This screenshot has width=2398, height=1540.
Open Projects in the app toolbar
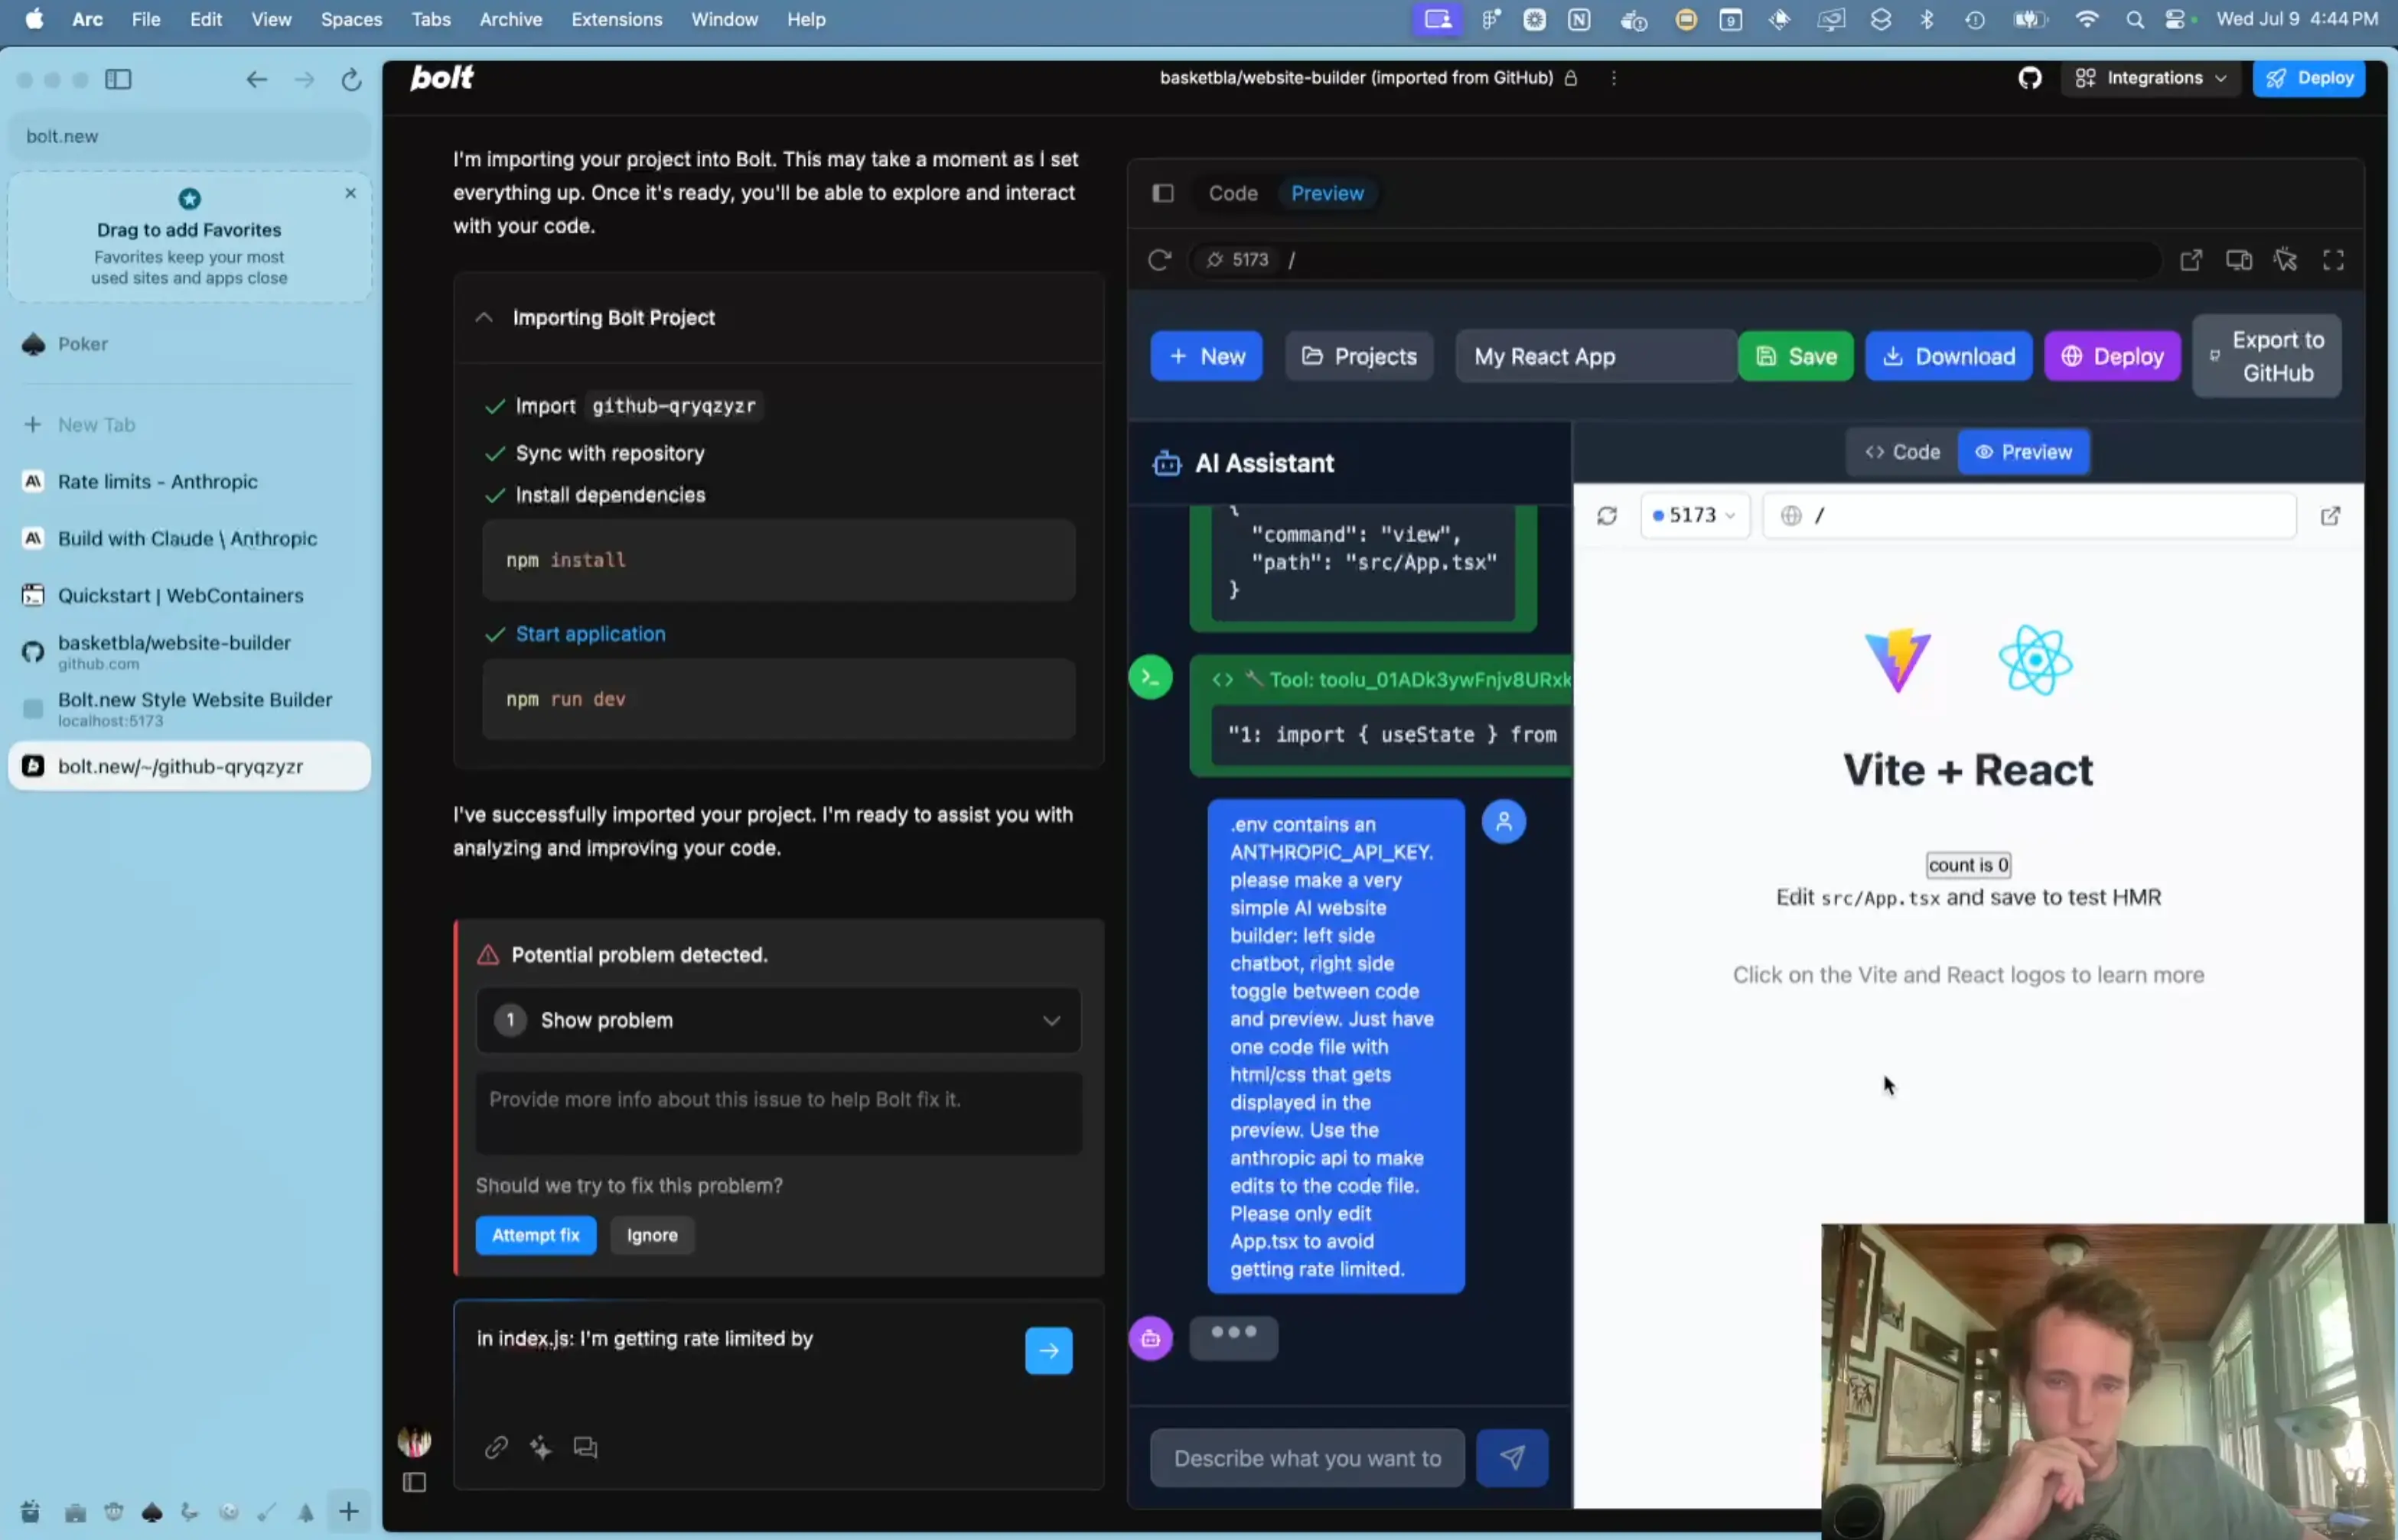[x=1359, y=356]
